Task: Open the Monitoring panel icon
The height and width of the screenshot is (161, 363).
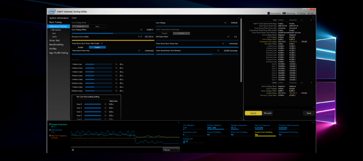Action: pos(284,13)
